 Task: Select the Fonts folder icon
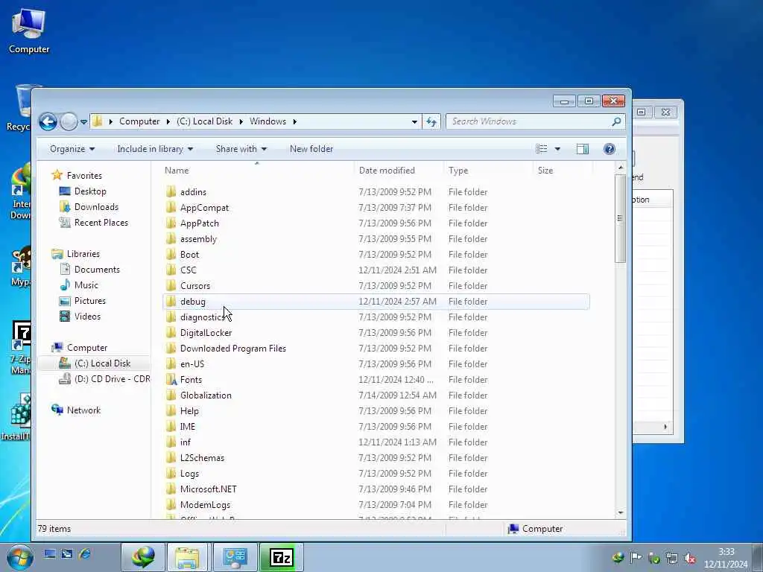coord(171,379)
